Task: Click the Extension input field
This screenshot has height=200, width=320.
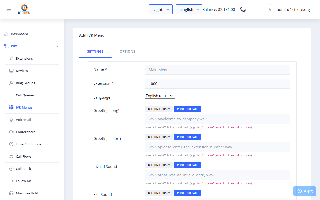Action: (x=217, y=84)
